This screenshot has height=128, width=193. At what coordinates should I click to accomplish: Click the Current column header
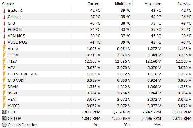pyautogui.click(x=94, y=4)
